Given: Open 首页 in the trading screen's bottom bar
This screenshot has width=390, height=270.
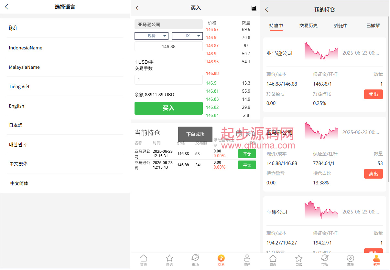Looking at the screenshot, I should click(x=144, y=260).
